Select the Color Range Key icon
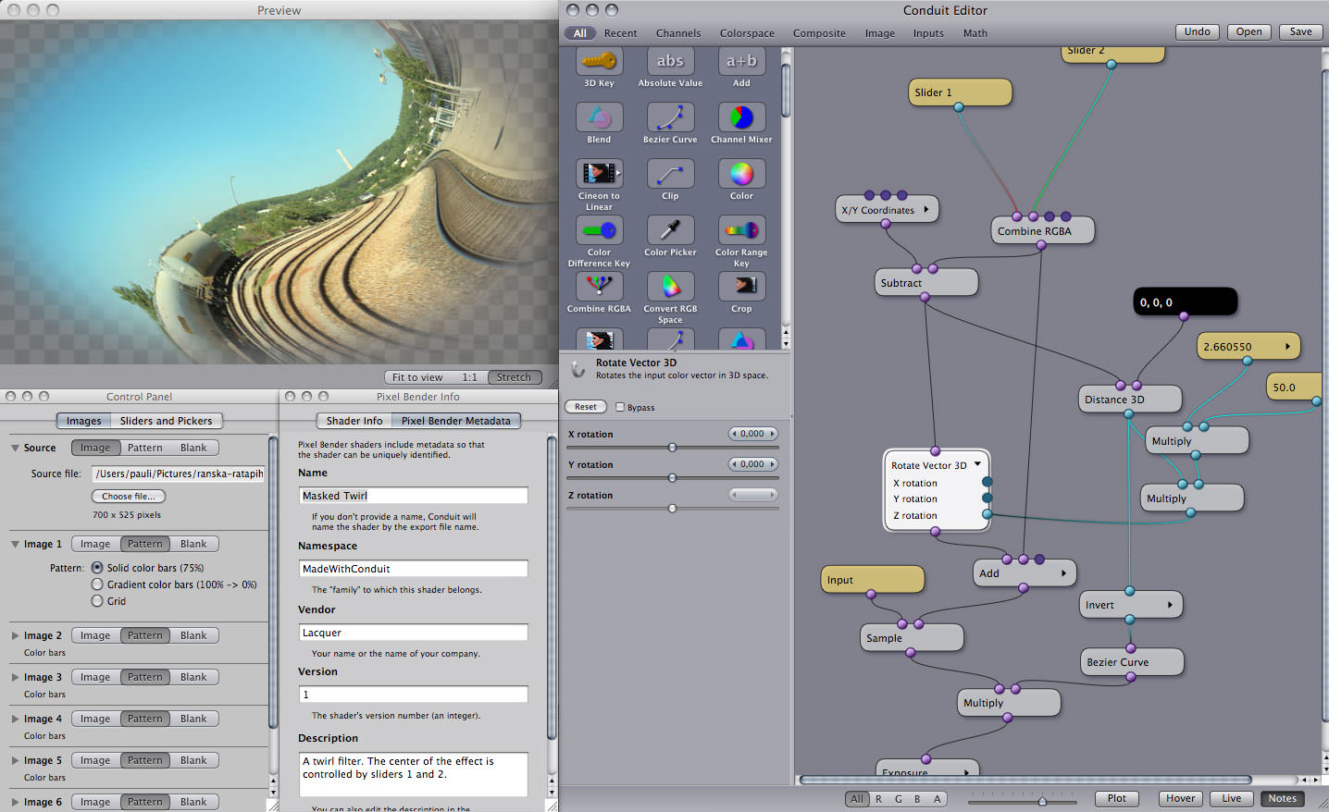1329x812 pixels. coord(741,230)
